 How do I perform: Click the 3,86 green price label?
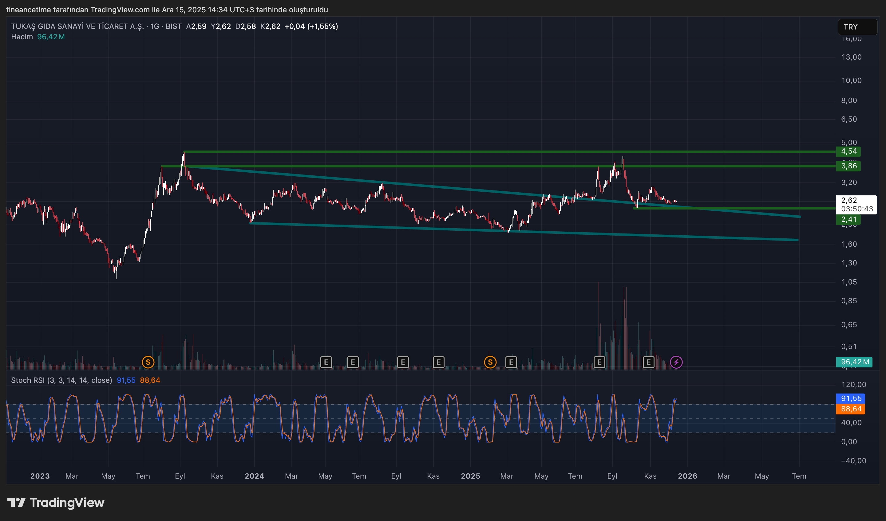coord(848,166)
